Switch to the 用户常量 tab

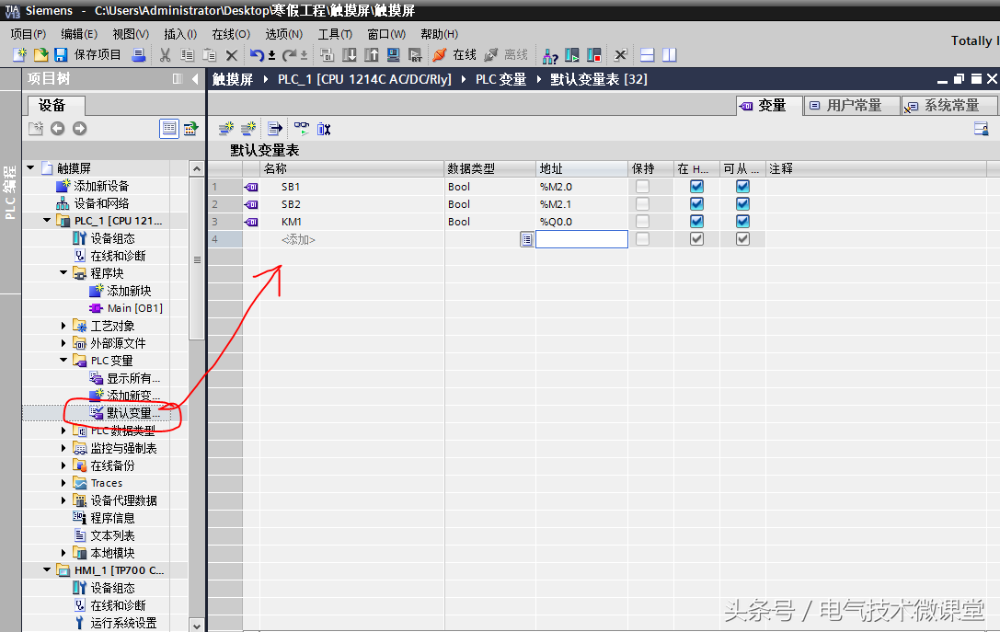coord(852,105)
